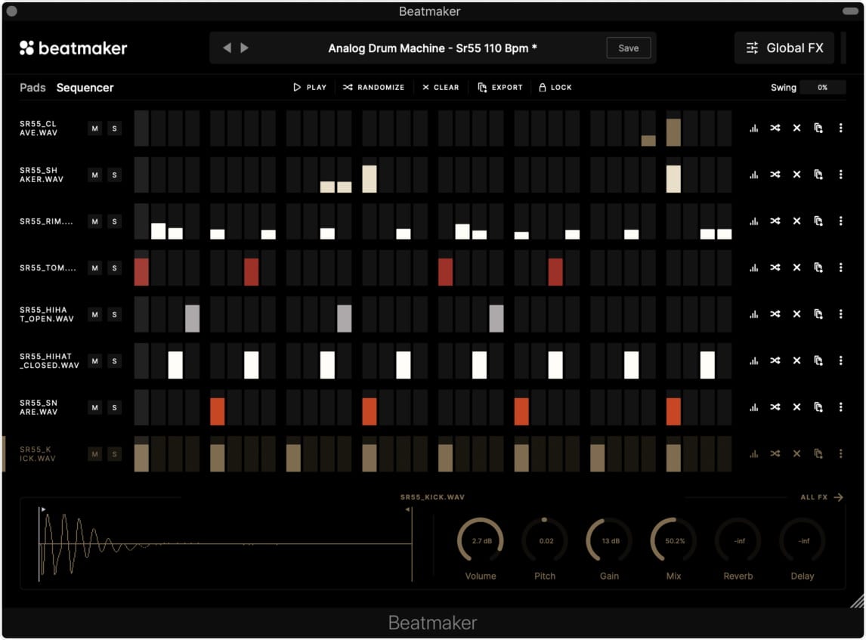Open more options for SR55_CLAVE row

[x=840, y=128]
